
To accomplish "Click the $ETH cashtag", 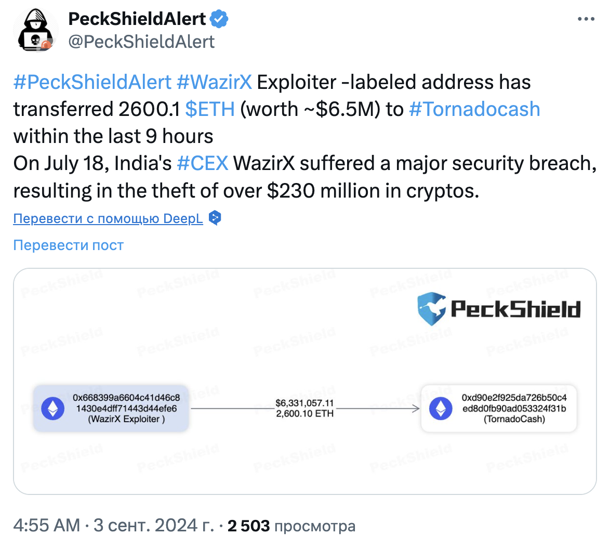I will tap(210, 109).
